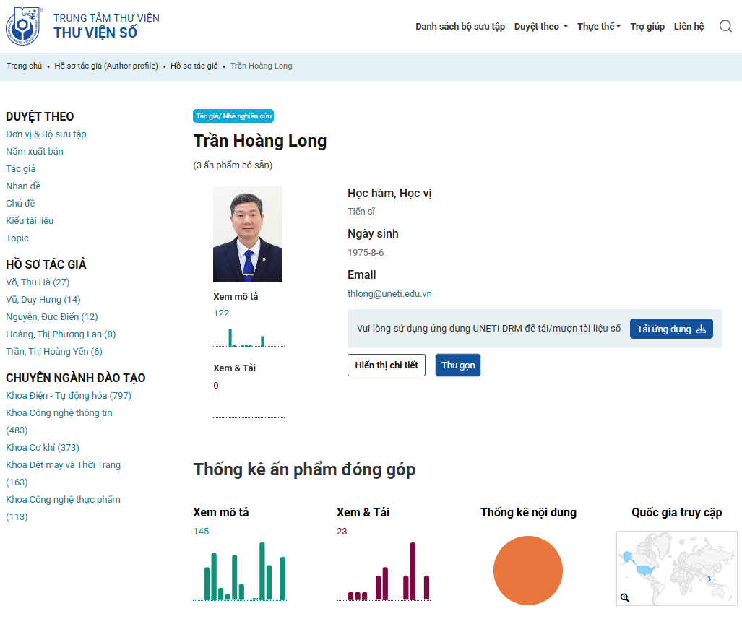Browse by Kiểu tài liệu
The width and height of the screenshot is (742, 619).
click(x=30, y=220)
